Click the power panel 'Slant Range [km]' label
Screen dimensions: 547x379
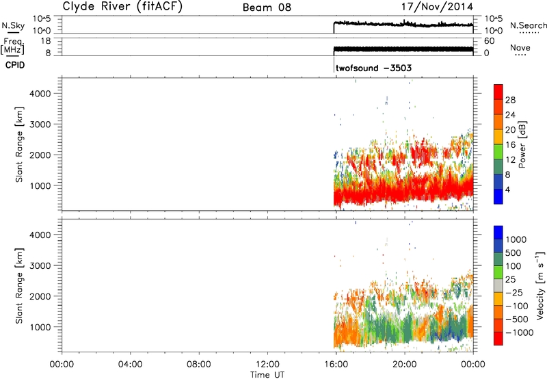[19, 144]
